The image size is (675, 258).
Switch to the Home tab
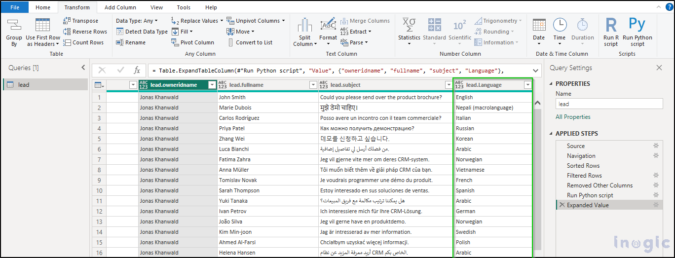(x=43, y=7)
